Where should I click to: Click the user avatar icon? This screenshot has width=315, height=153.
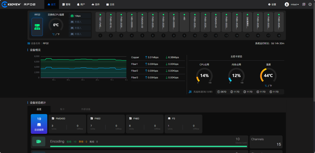pos(287,4)
